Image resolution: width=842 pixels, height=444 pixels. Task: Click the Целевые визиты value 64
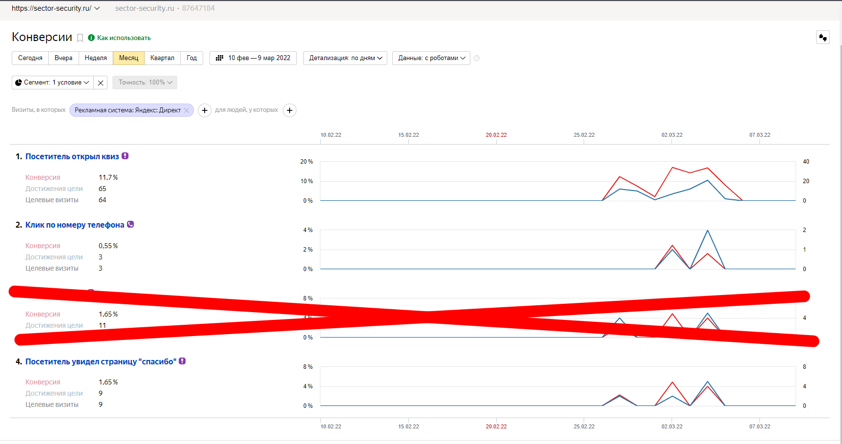coord(103,200)
